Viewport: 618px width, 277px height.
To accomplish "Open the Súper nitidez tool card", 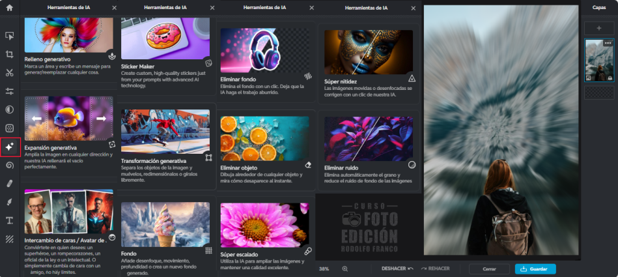I will [369, 63].
